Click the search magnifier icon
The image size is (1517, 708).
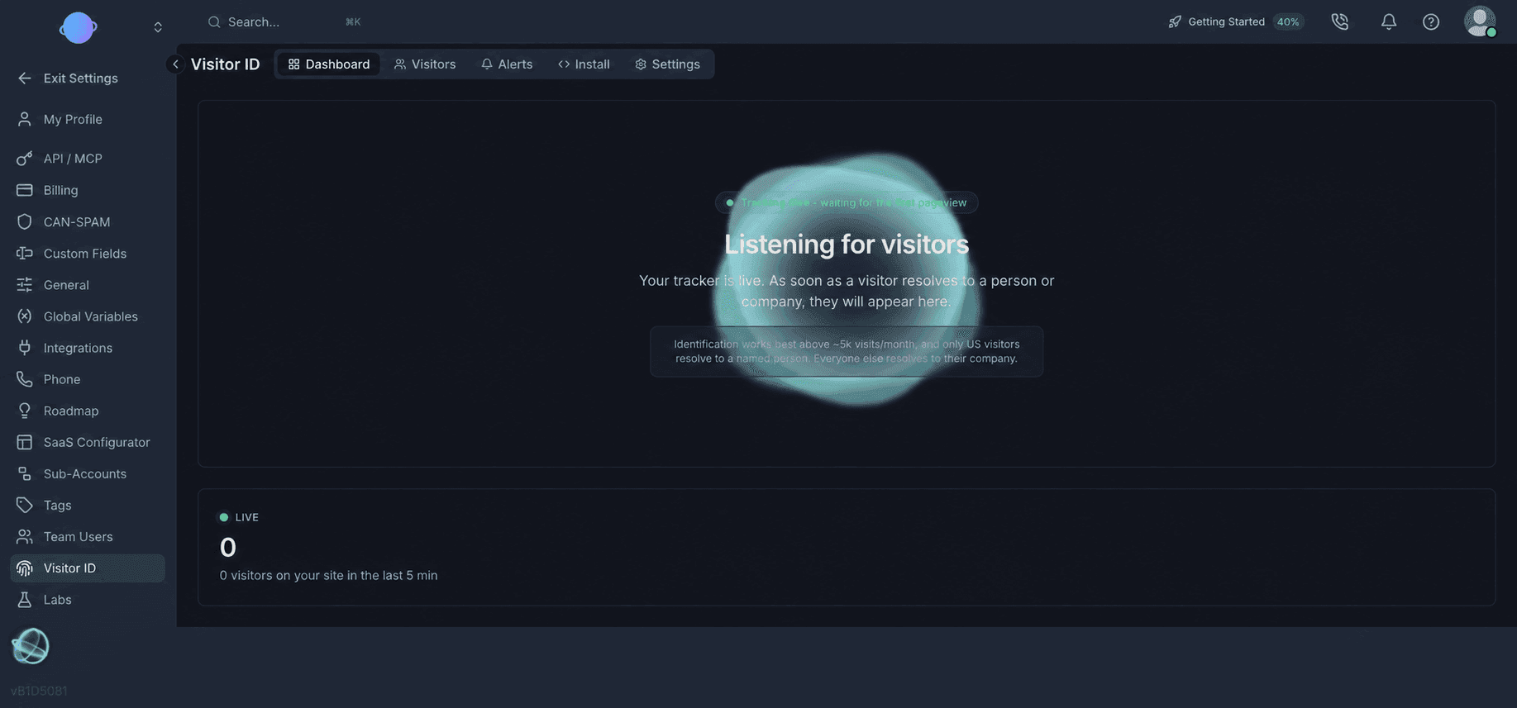coord(214,22)
